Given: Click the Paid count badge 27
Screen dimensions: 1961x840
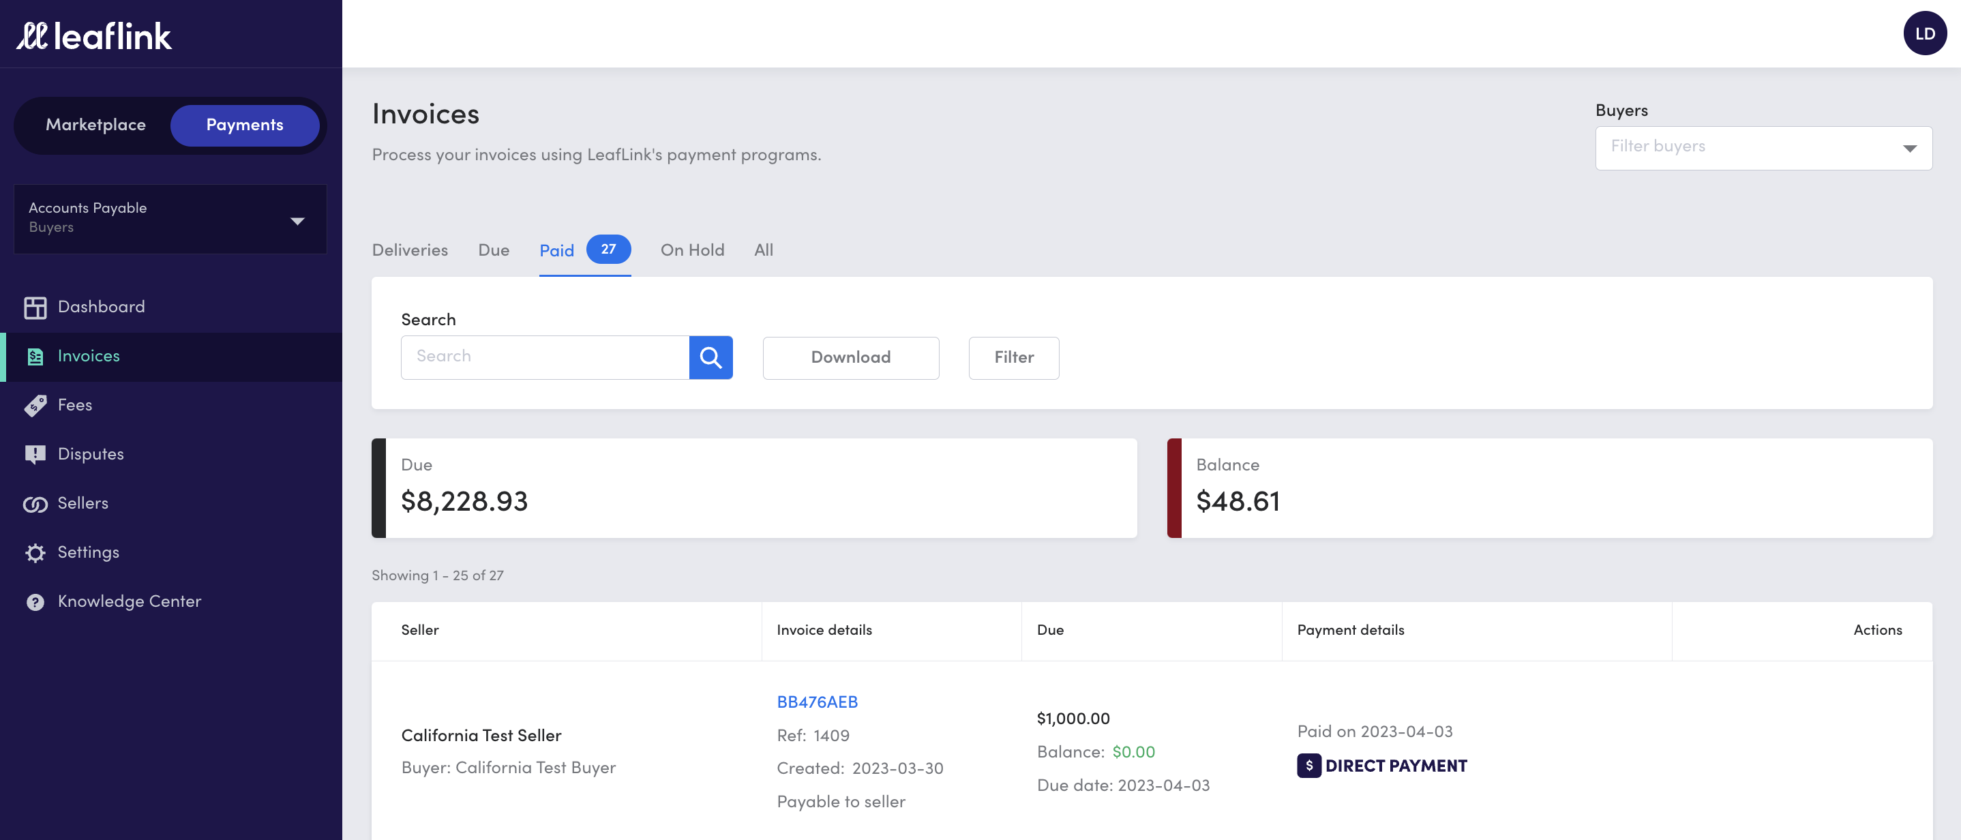Looking at the screenshot, I should (608, 249).
